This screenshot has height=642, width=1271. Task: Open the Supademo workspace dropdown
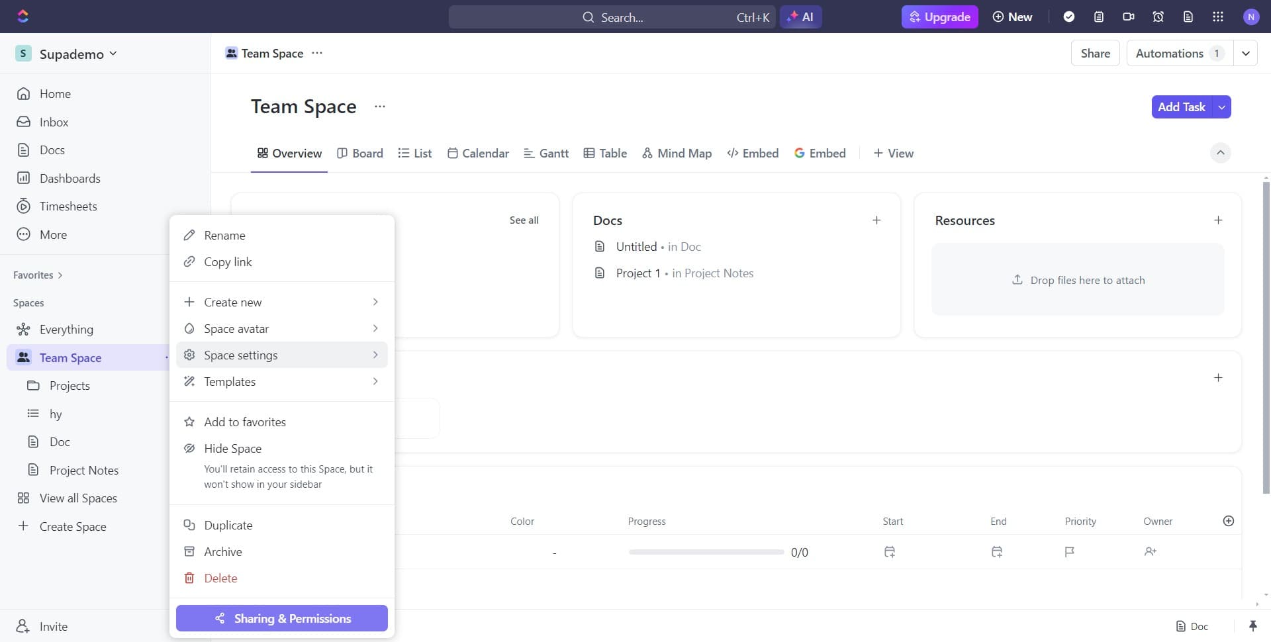click(66, 54)
